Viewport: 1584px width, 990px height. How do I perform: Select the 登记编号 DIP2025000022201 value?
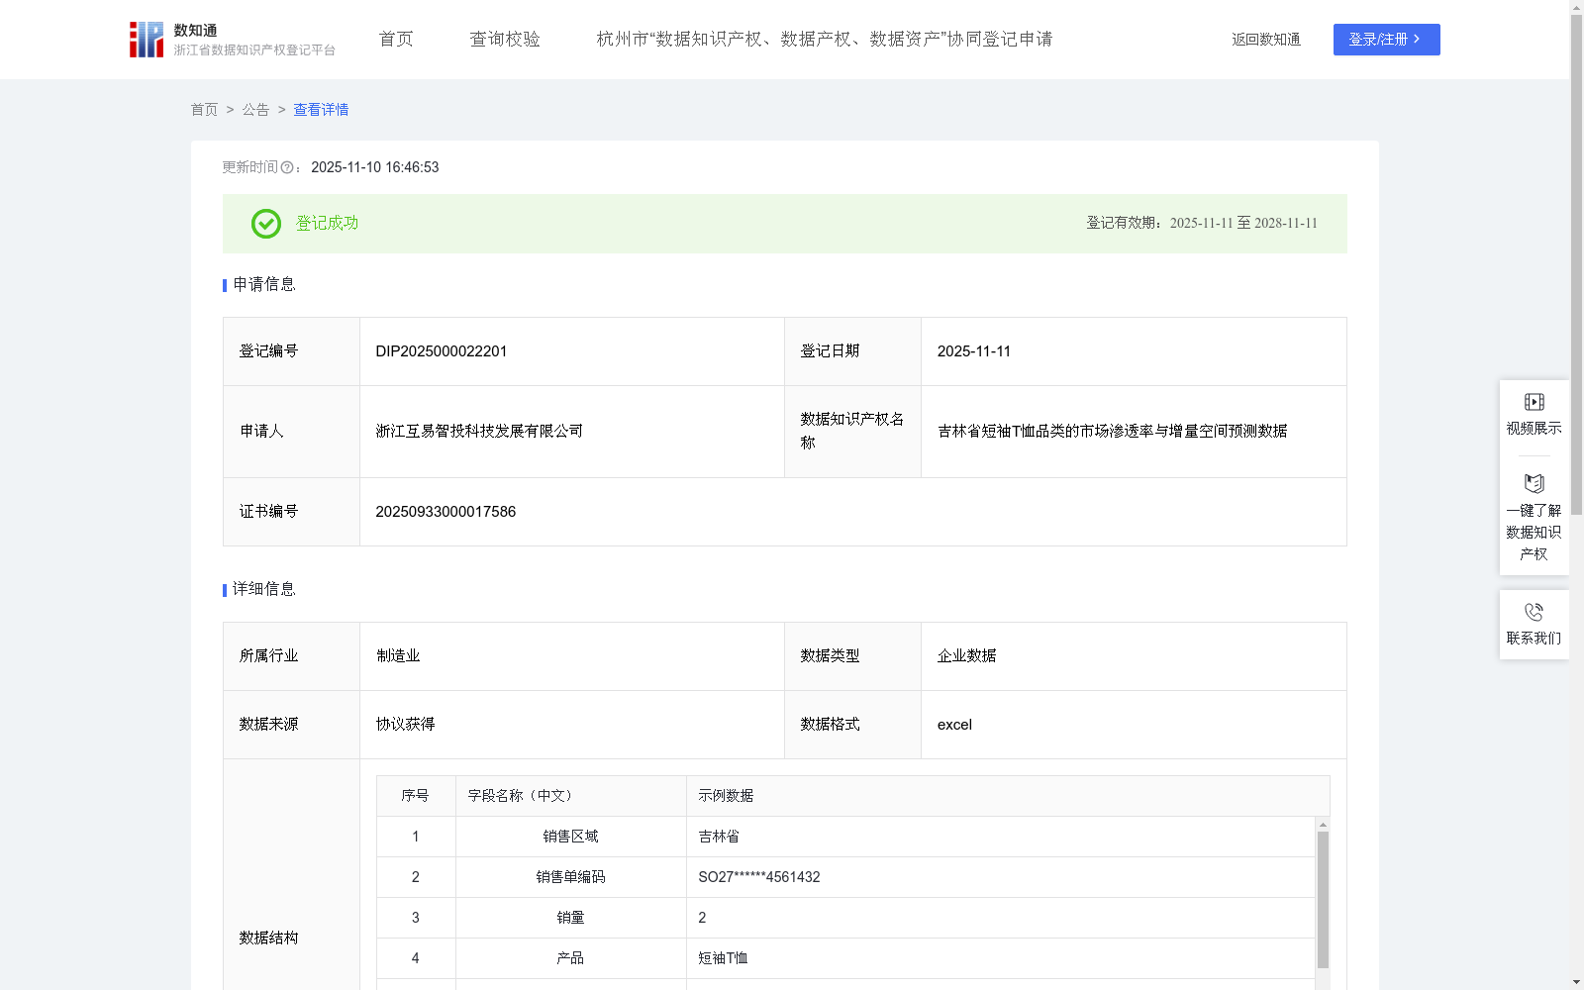pyautogui.click(x=441, y=350)
